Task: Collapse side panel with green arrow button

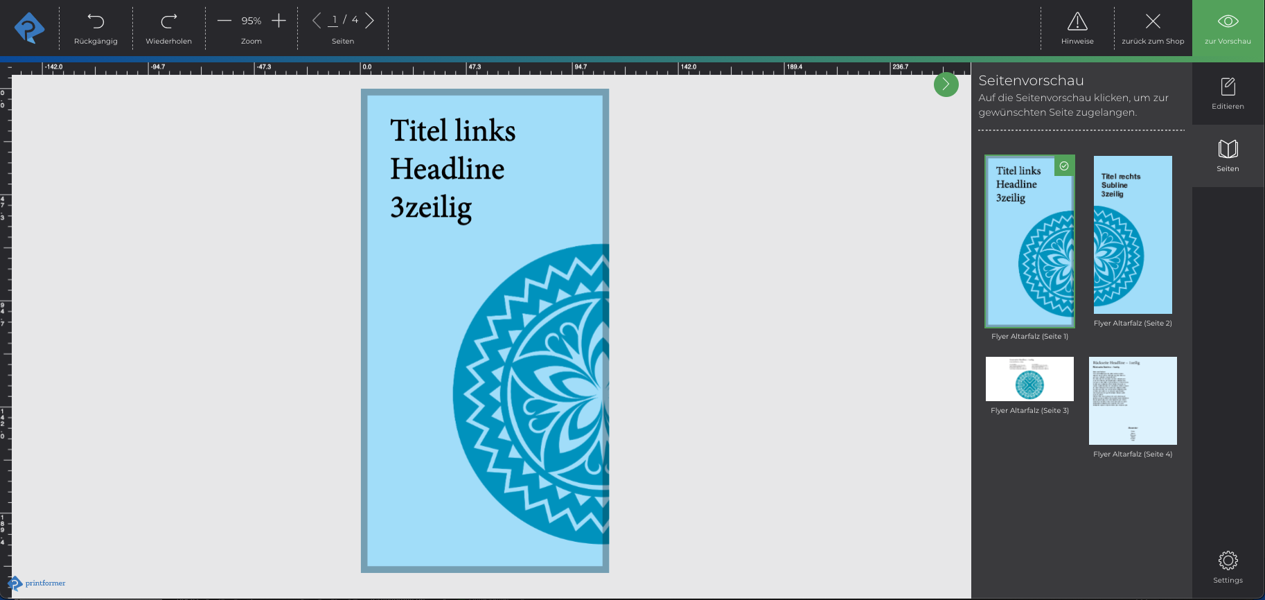Action: tap(946, 85)
